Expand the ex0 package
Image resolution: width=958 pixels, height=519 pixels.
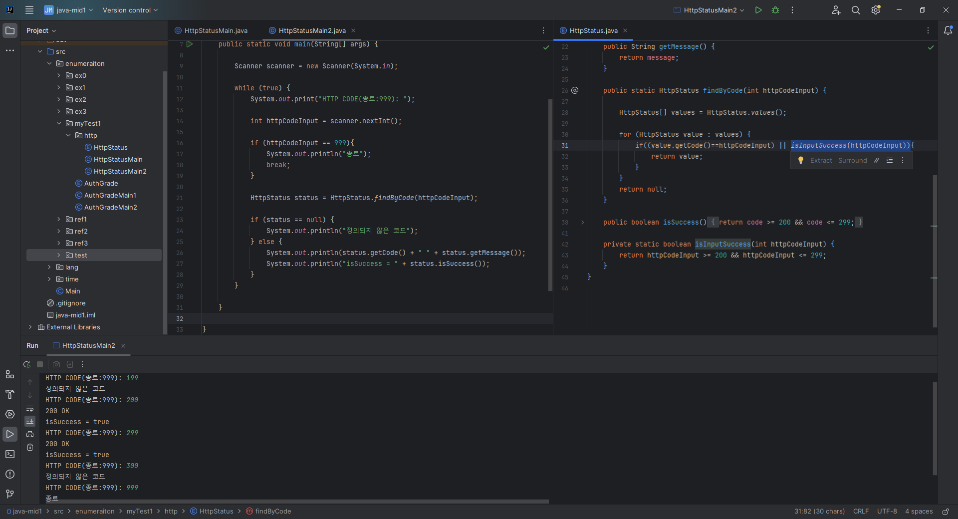pyautogui.click(x=59, y=75)
